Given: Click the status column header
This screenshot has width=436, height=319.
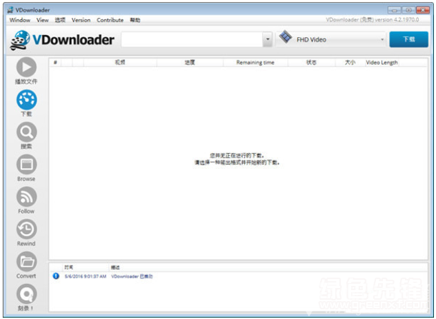Looking at the screenshot, I should pos(311,63).
